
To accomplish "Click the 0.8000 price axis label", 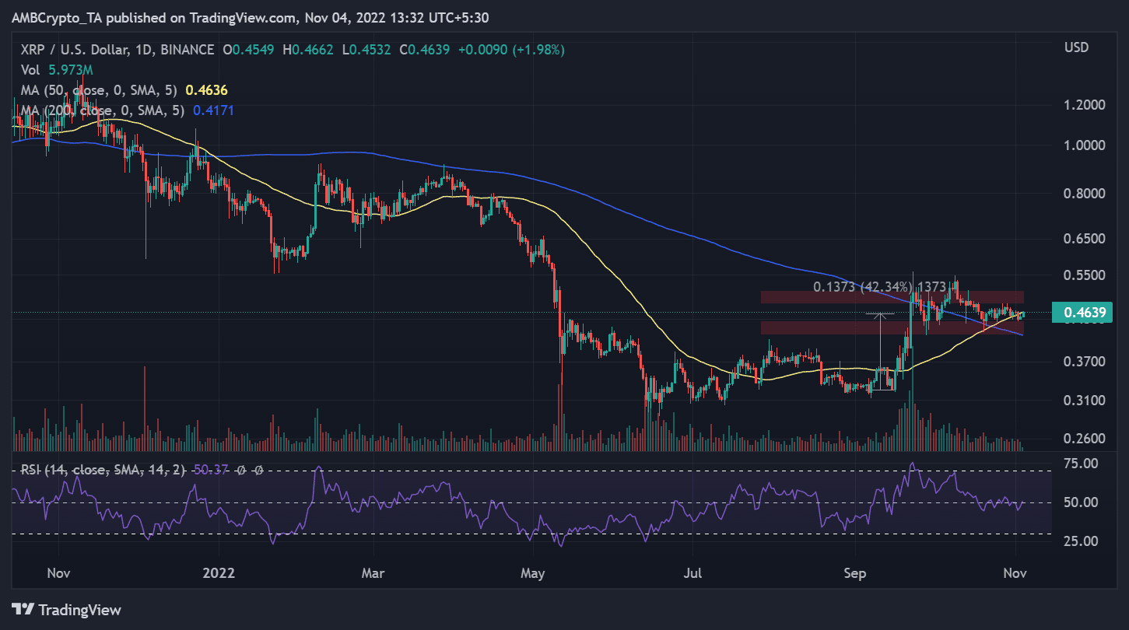I will (1083, 194).
